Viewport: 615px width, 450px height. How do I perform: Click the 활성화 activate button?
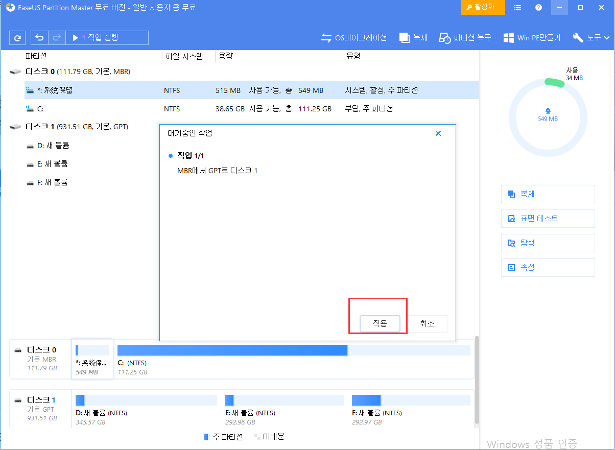click(483, 8)
